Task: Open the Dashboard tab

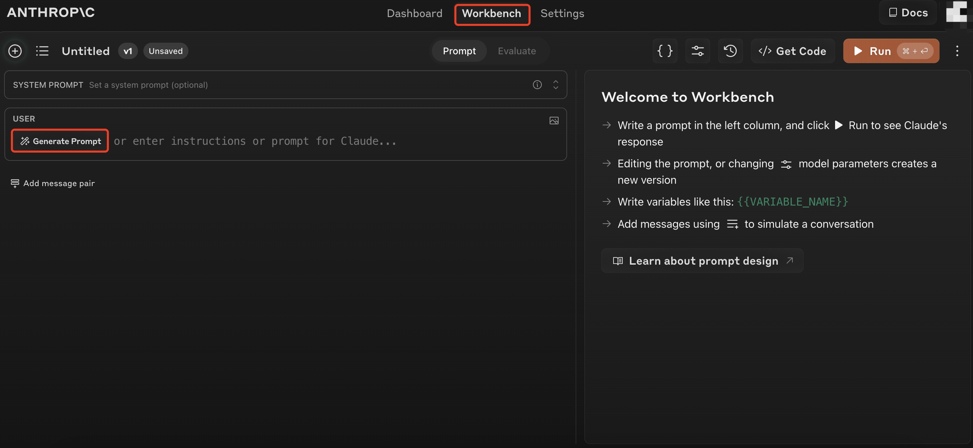Action: click(x=414, y=14)
